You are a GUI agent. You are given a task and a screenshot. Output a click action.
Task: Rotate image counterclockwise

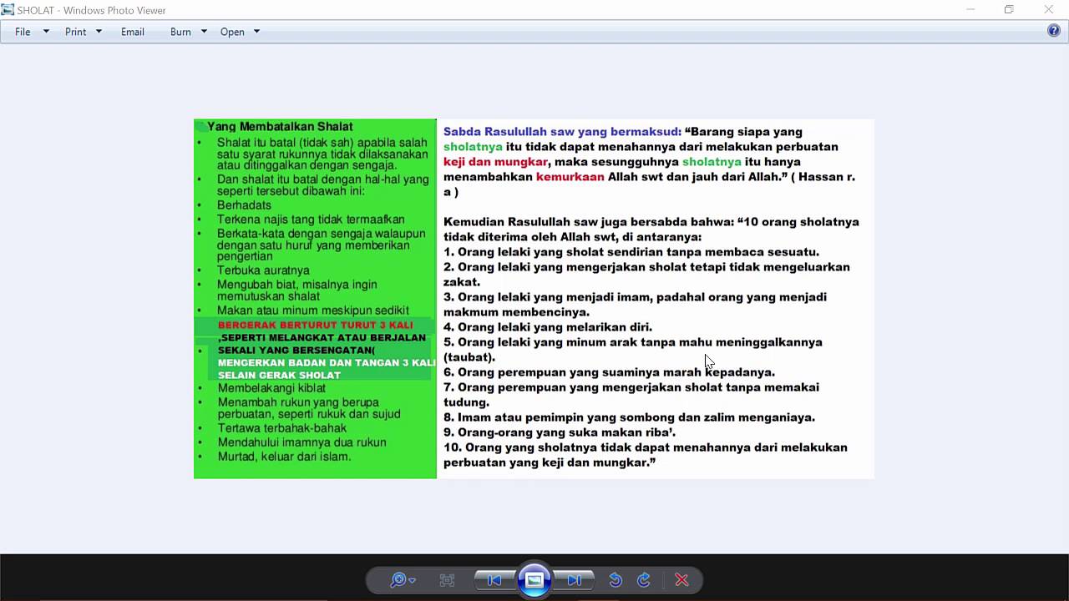click(x=616, y=580)
